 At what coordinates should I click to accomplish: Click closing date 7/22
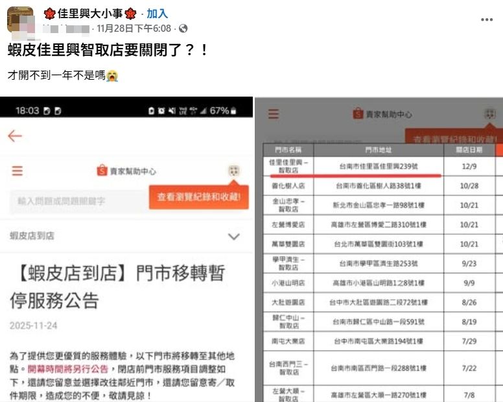pyautogui.click(x=469, y=368)
